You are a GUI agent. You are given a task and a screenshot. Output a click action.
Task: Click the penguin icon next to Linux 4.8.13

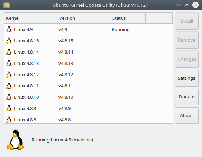[x=9, y=63]
